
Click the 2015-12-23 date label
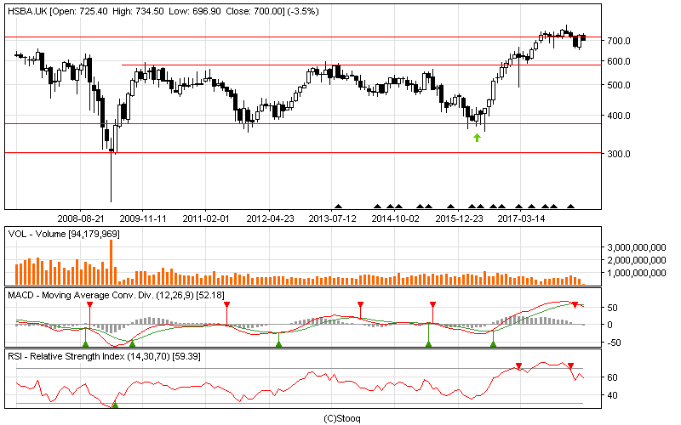click(x=459, y=218)
